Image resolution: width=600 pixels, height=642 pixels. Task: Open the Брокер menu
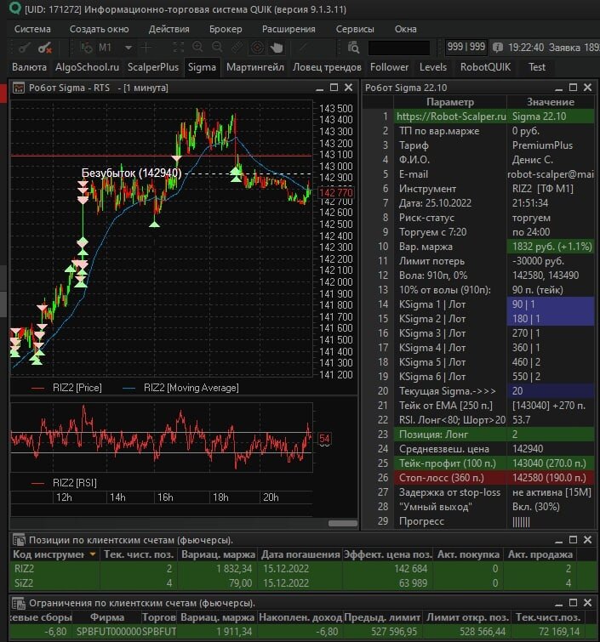pos(226,29)
